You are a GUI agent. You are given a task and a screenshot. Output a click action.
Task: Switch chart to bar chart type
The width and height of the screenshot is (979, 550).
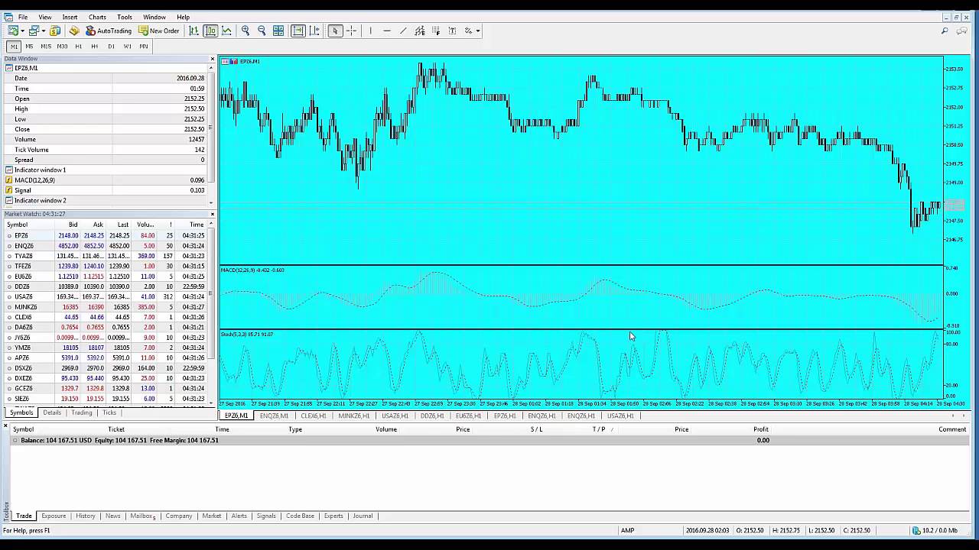coord(194,31)
